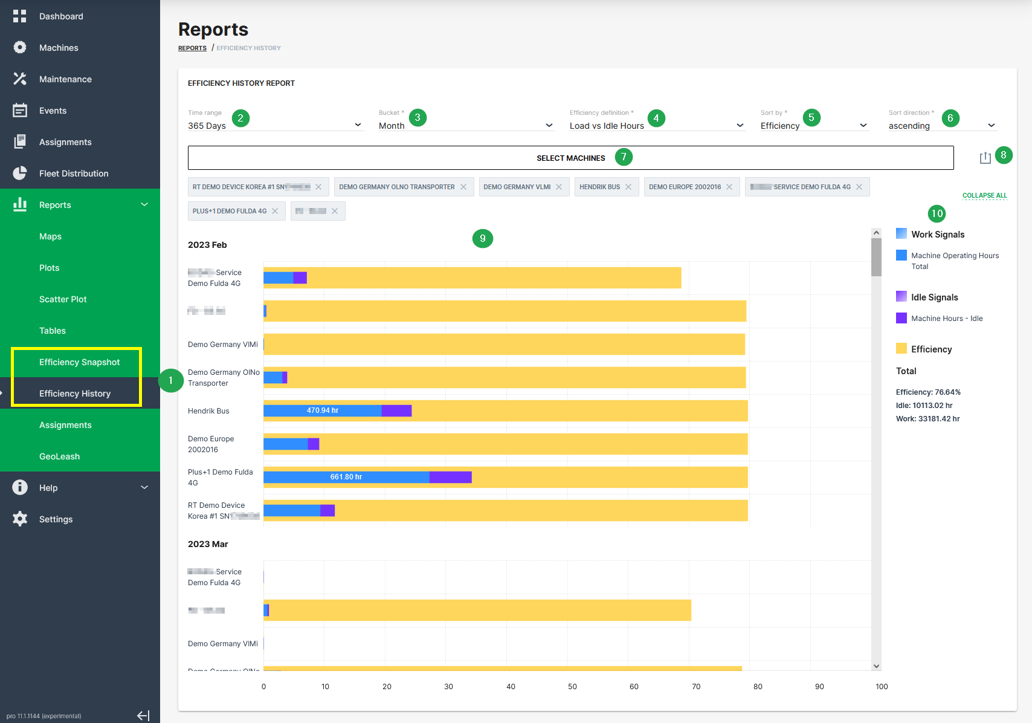
Task: Remove the Hendrik Bus machine chip
Action: 628,187
